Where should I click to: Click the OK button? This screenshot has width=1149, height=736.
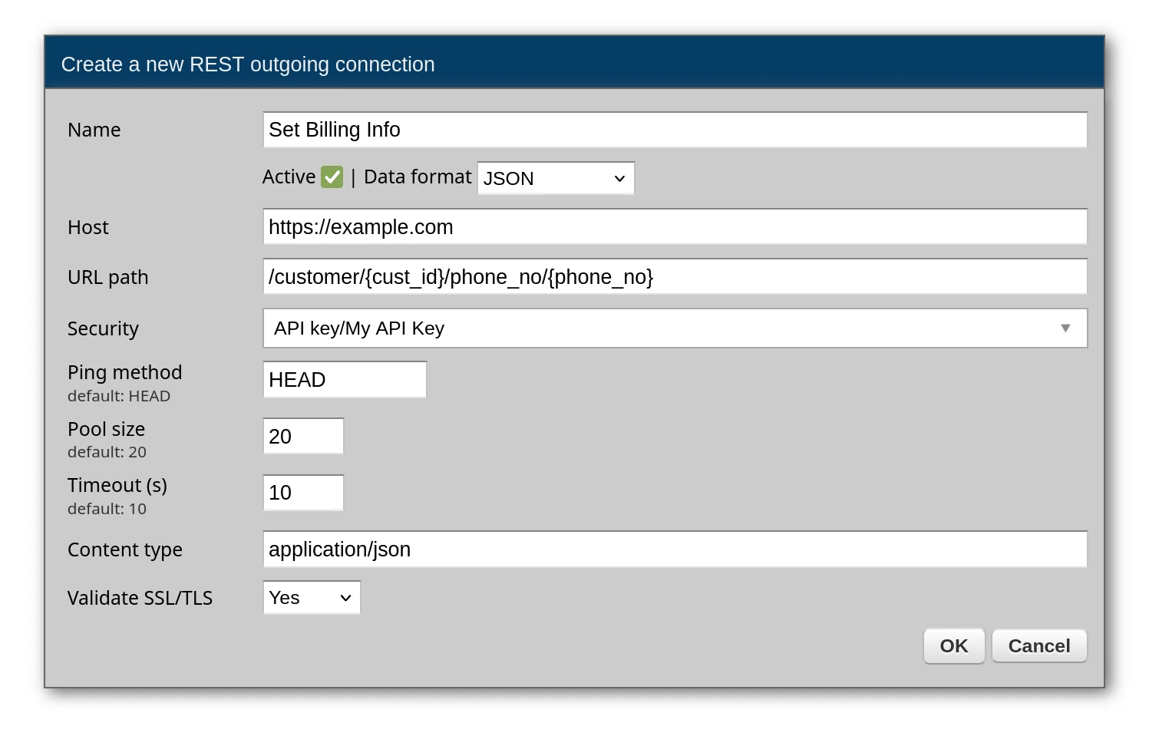point(953,646)
